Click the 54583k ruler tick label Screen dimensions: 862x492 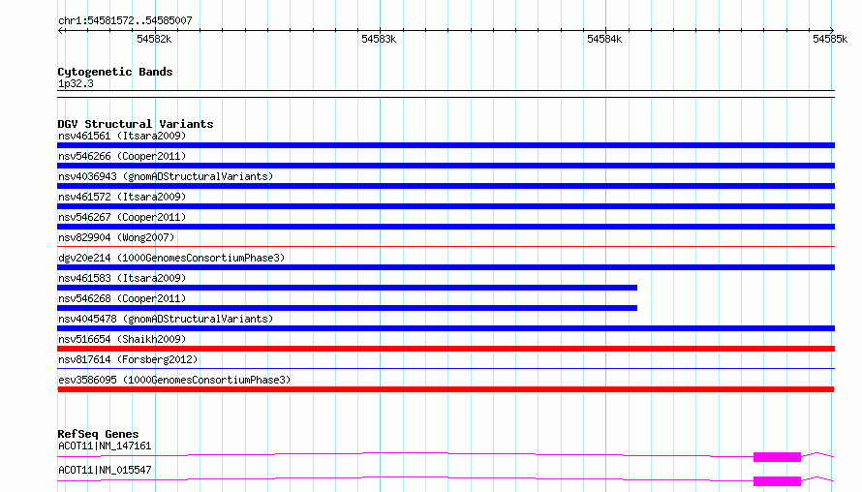[379, 39]
